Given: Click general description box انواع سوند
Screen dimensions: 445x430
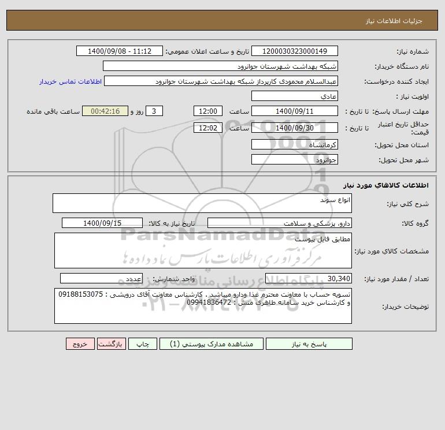Looking at the screenshot, I should pos(202,203).
